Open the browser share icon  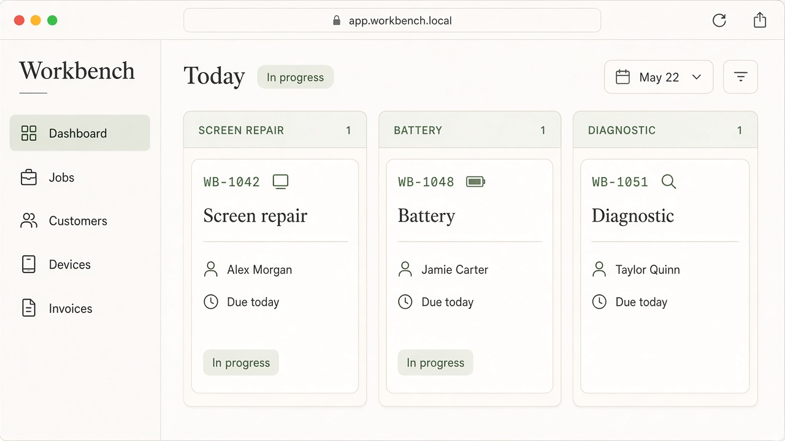pos(760,20)
